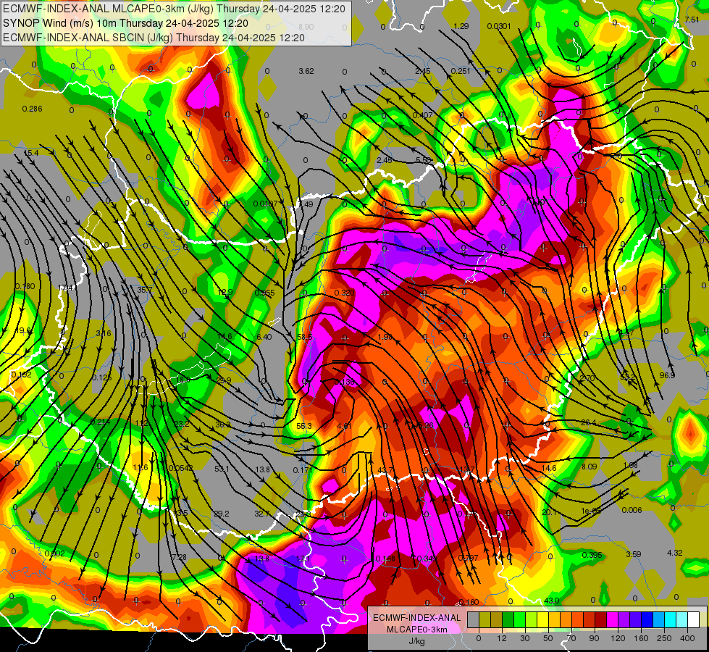Click the map value '0.006'
This screenshot has width=709, height=652.
pyautogui.click(x=632, y=510)
